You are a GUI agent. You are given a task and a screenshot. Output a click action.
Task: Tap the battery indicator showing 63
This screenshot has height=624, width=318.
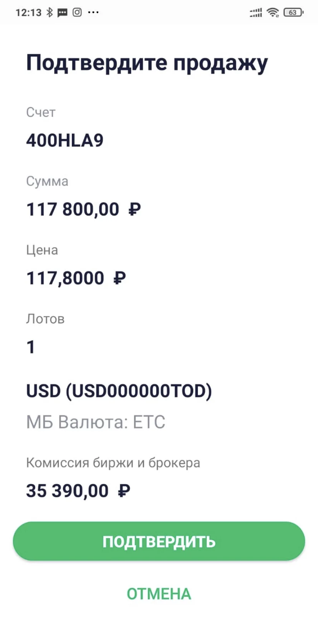[293, 12]
